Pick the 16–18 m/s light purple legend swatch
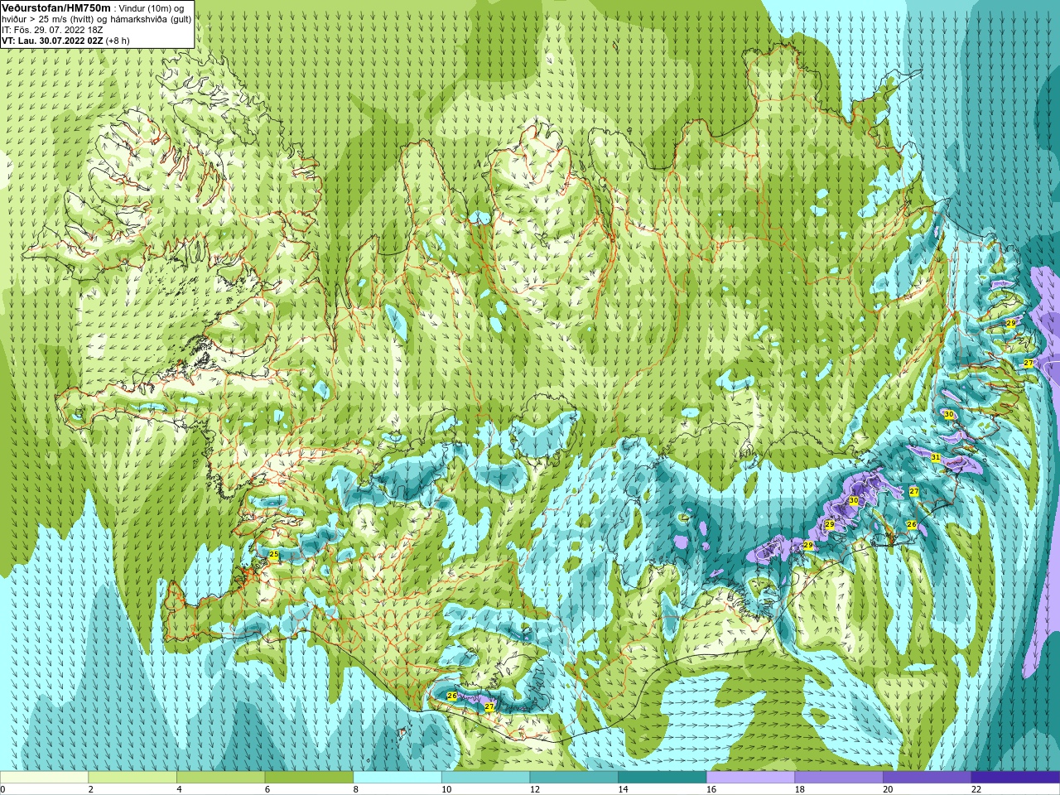Screen dimensions: 1060x795 click(x=750, y=778)
